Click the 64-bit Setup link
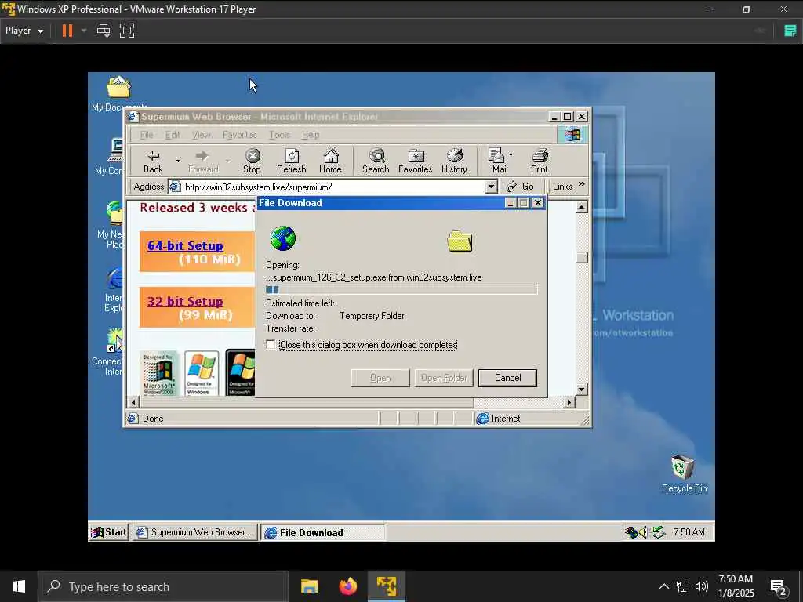Viewport: 803px width, 602px height. [x=185, y=245]
